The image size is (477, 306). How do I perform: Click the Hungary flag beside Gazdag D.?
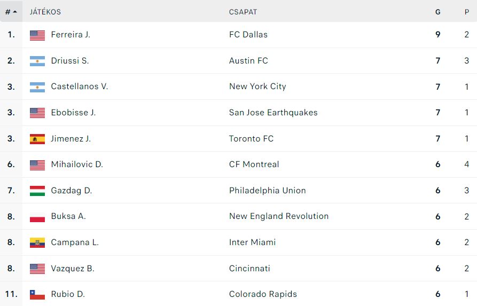point(37,191)
